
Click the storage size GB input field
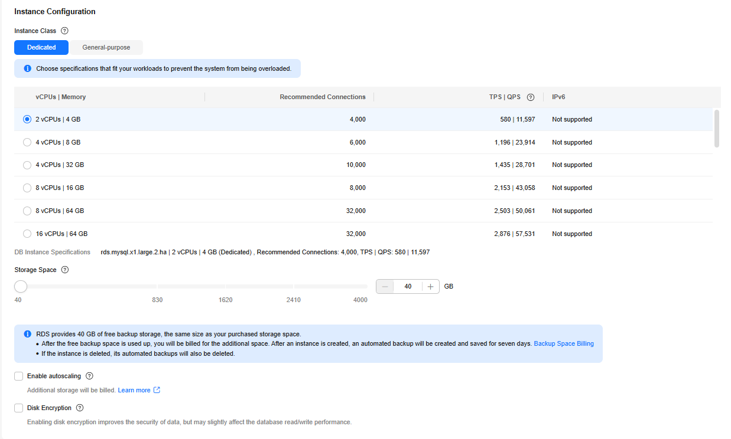click(x=408, y=286)
